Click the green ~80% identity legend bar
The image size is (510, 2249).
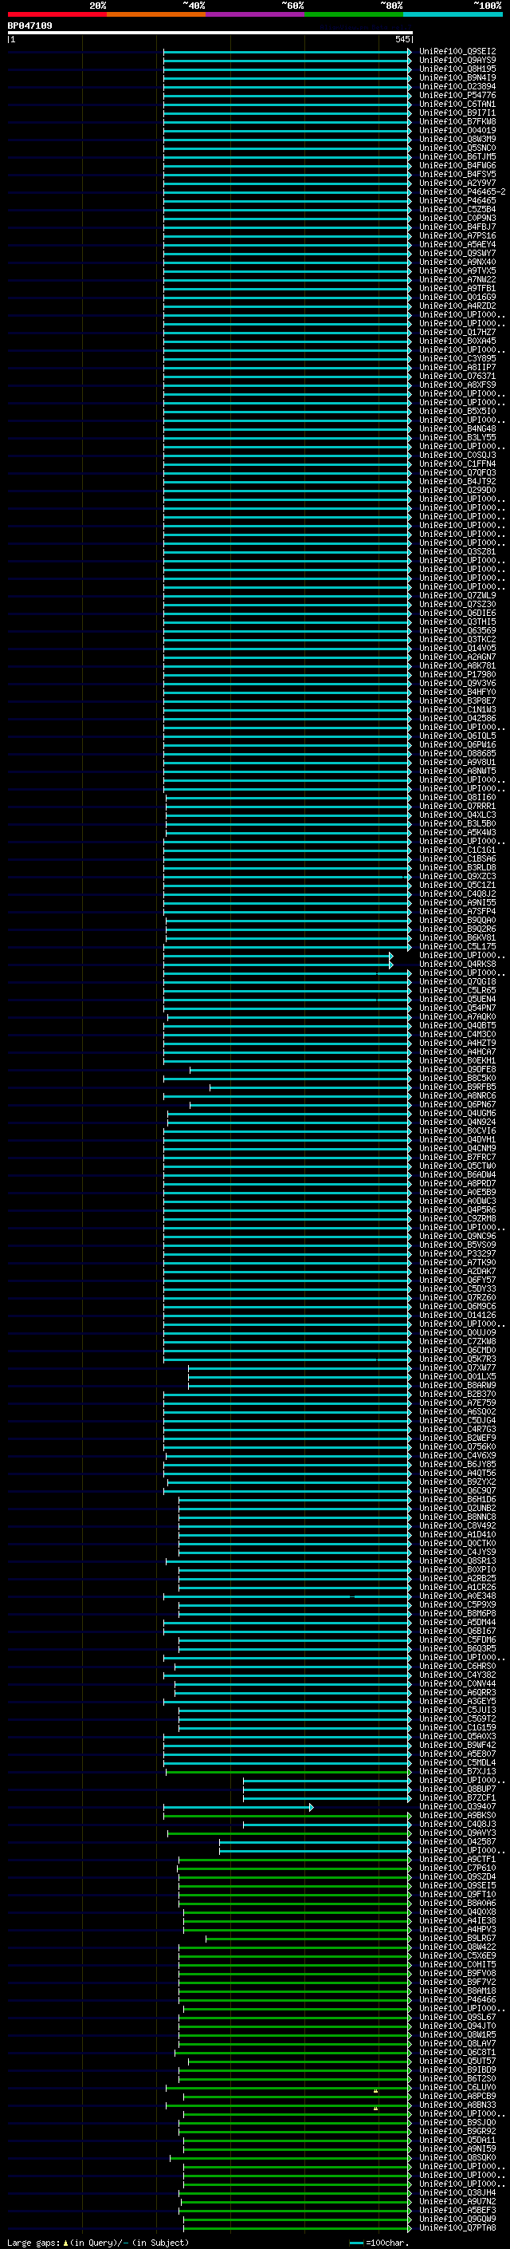click(x=354, y=14)
